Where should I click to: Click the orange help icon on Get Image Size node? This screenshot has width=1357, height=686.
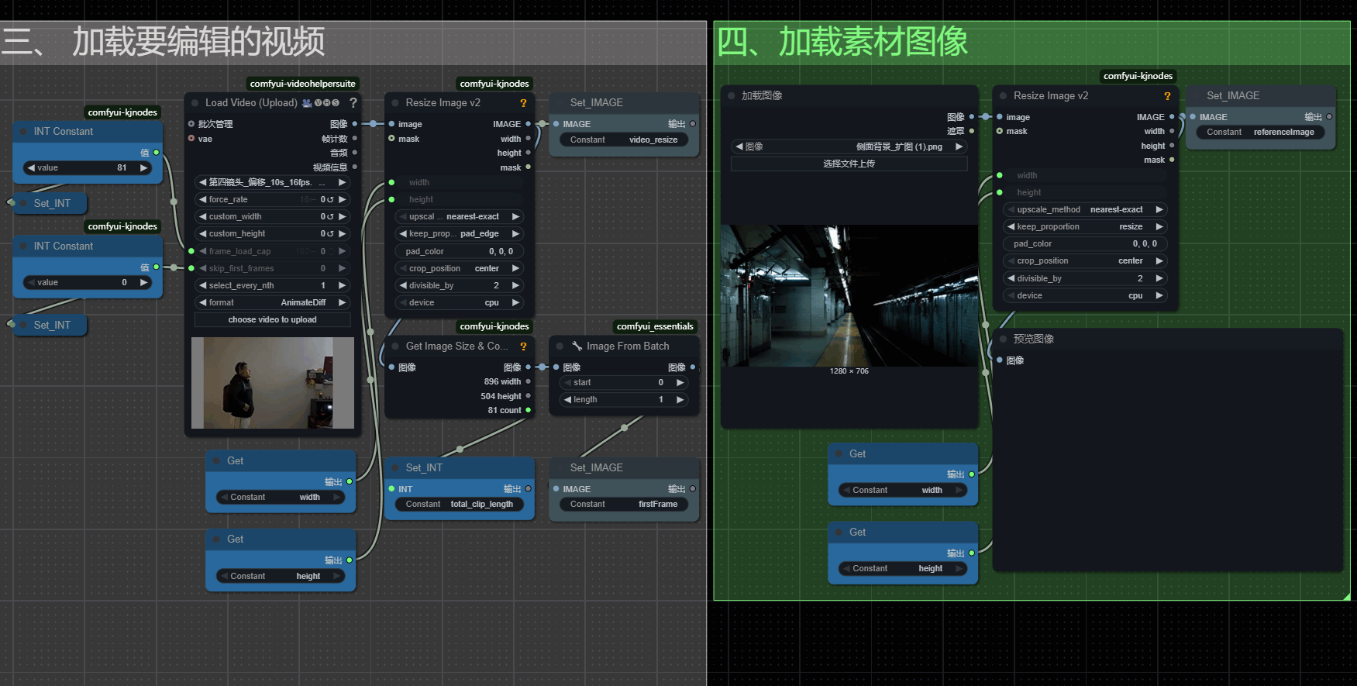point(523,346)
